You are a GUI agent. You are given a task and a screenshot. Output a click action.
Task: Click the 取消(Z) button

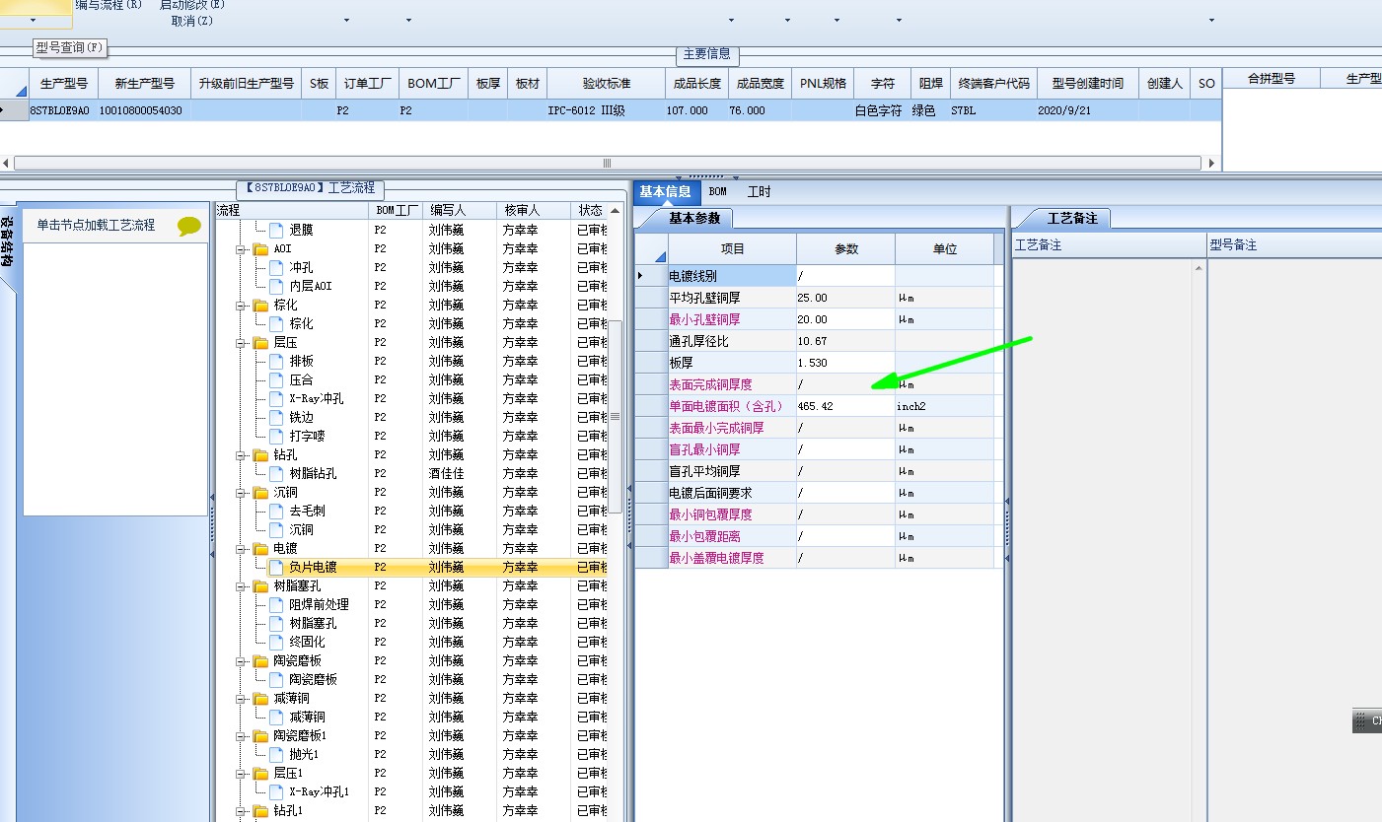pyautogui.click(x=191, y=21)
